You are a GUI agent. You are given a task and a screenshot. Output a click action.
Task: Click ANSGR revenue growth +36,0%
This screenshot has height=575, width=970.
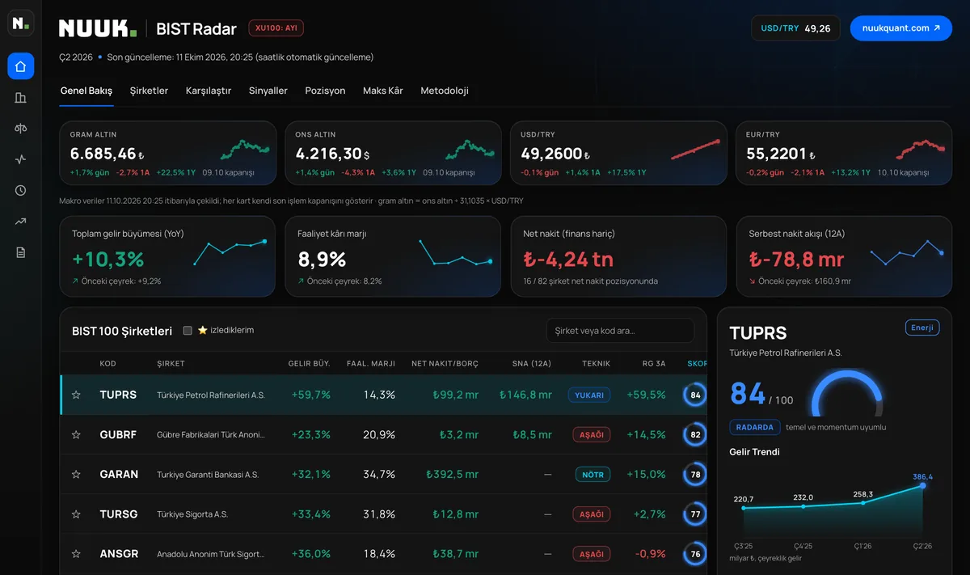[311, 554]
